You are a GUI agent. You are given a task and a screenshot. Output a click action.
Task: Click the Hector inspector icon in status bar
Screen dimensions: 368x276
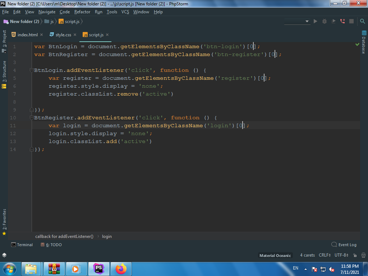pyautogui.click(x=362, y=255)
